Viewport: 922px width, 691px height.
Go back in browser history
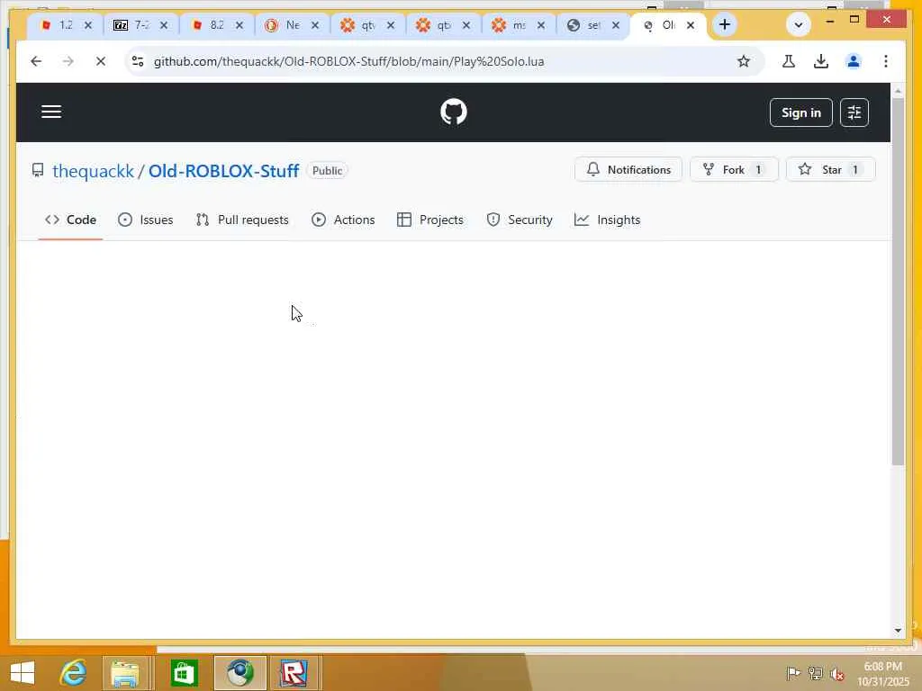click(x=36, y=61)
